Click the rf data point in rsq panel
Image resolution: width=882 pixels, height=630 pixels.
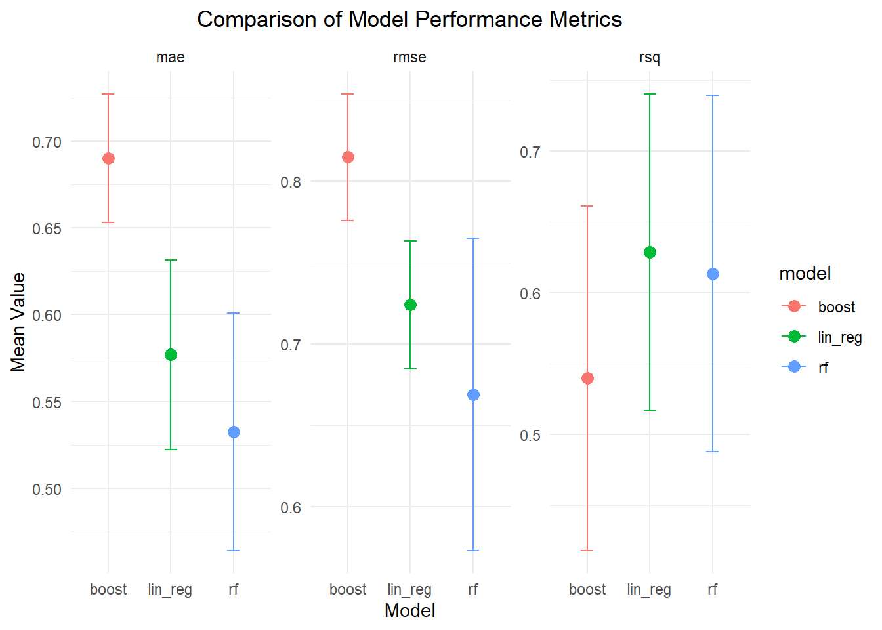[x=713, y=274]
